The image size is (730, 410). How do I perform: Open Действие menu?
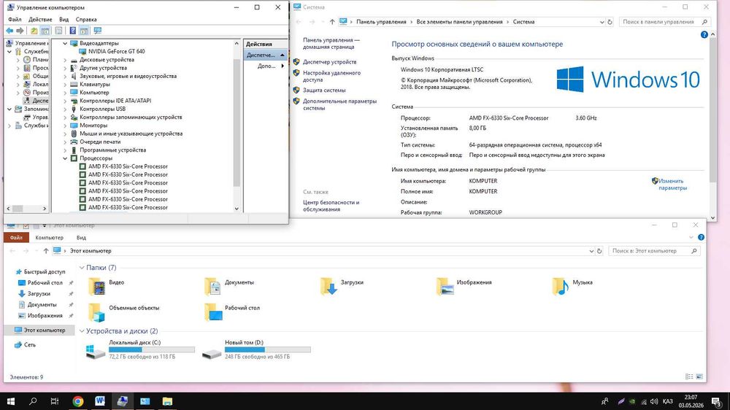[40, 20]
